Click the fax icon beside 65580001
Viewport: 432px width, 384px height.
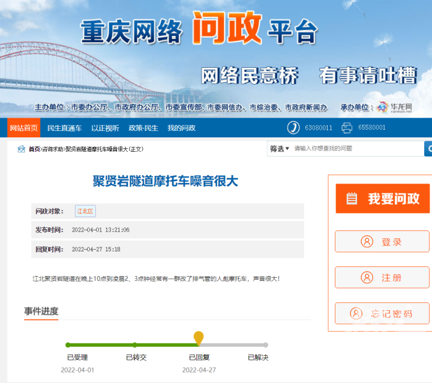point(347,127)
